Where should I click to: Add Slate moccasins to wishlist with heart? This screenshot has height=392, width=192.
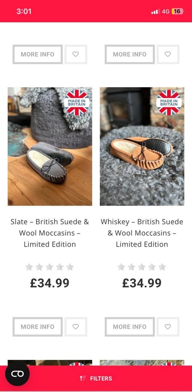(76, 327)
